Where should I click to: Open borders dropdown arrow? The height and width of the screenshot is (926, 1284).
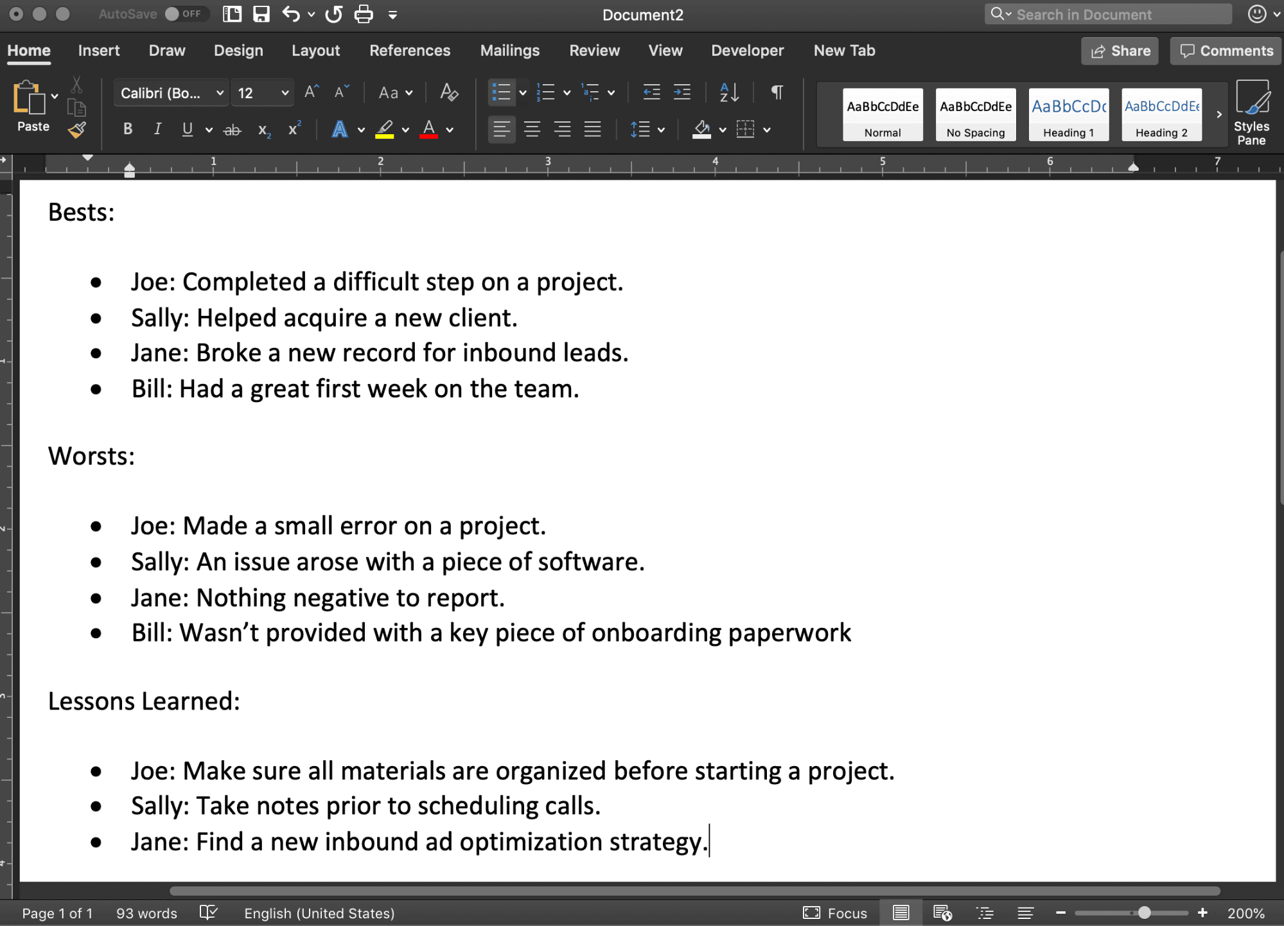[767, 130]
